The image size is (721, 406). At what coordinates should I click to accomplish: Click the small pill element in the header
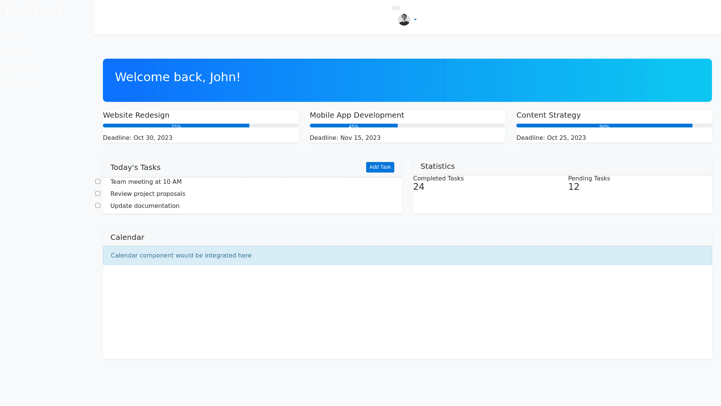click(396, 8)
